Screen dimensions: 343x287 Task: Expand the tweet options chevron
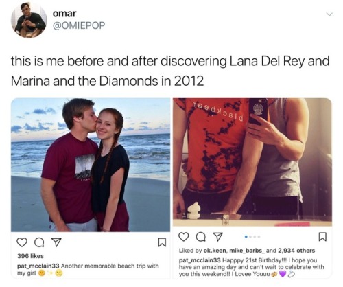tap(329, 14)
